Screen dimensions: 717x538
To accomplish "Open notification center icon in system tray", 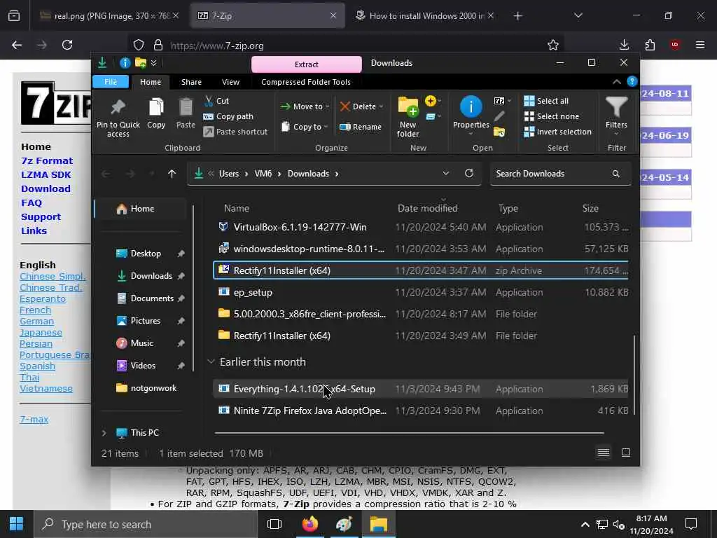I will 691,524.
